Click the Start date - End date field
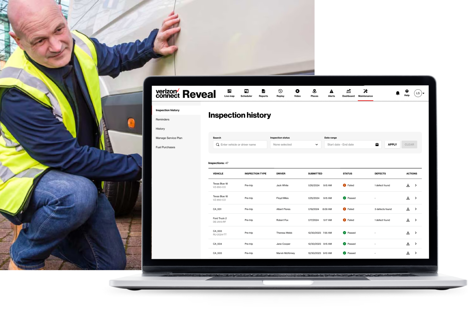This screenshot has height=312, width=468. 353,144
